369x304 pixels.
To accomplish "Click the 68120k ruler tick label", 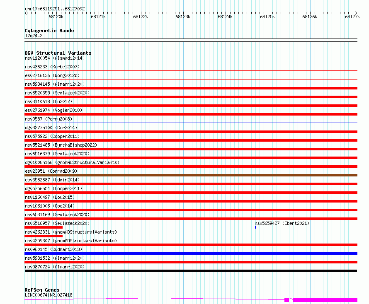I will 56,17.
